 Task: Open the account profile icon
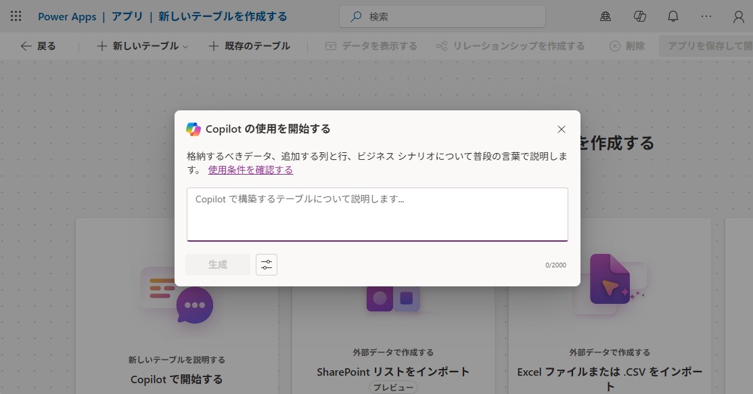coord(739,16)
